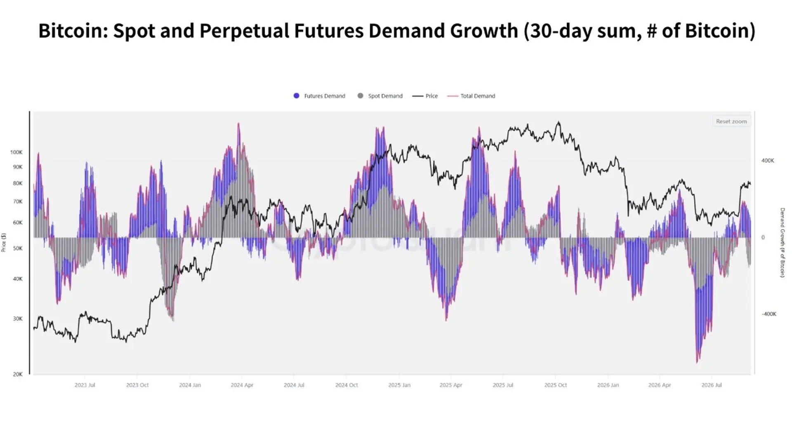Click the 20K price axis label
792x445 pixels.
18,374
